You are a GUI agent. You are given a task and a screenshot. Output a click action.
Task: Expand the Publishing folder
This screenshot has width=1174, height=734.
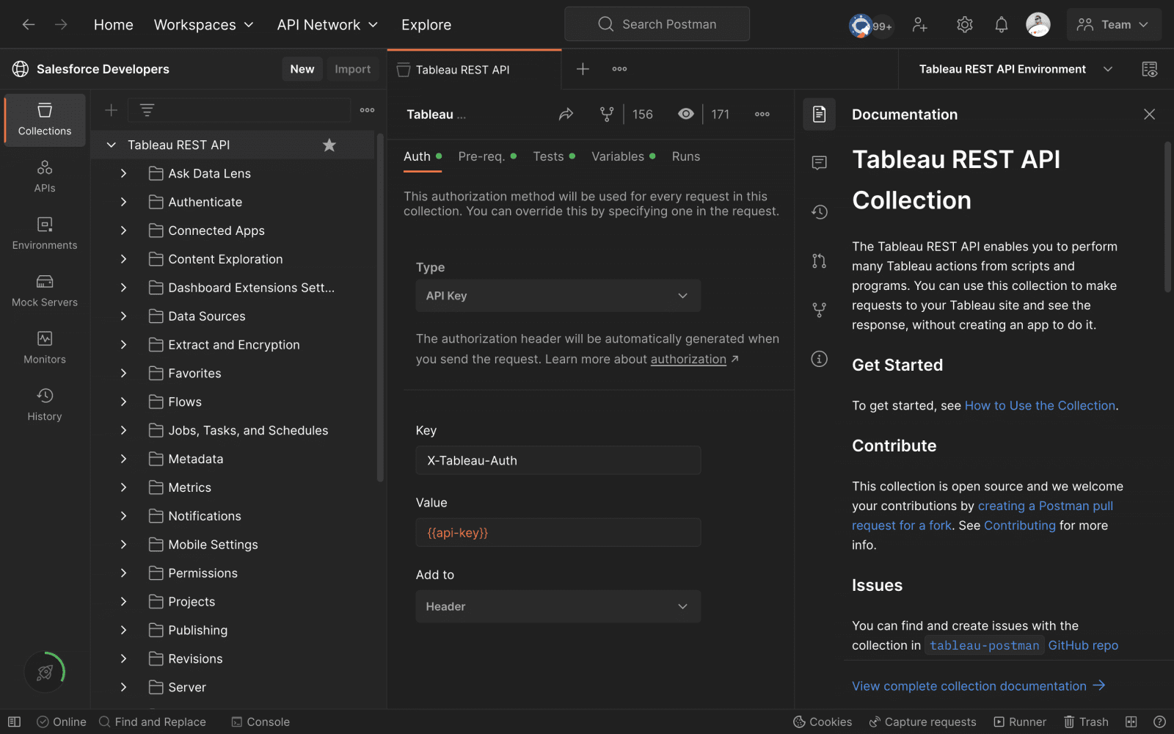coord(123,630)
